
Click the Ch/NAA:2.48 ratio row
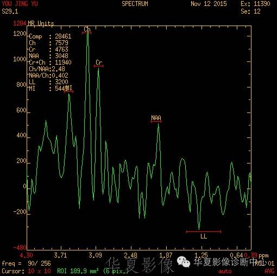(47, 69)
